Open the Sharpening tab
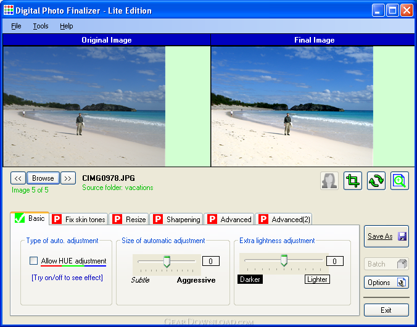 point(176,220)
